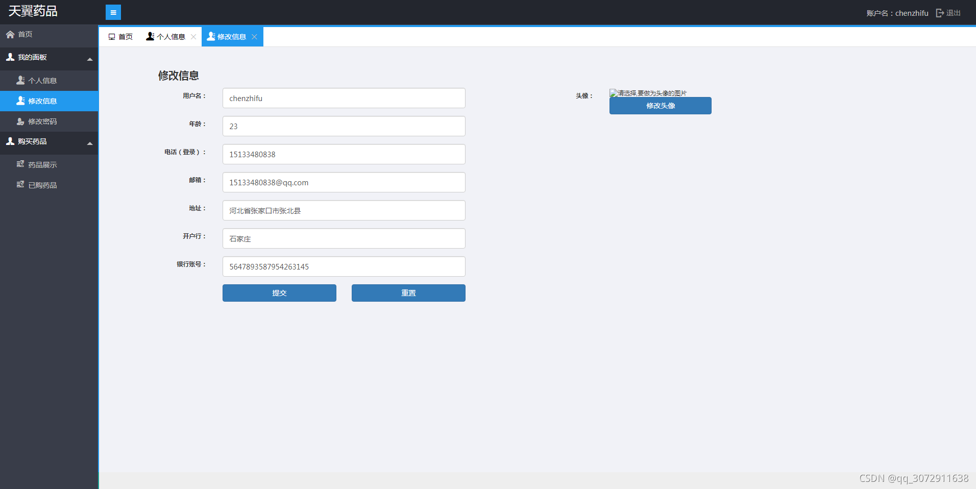Focus the 电话（登录） input field
Image resolution: width=976 pixels, height=489 pixels.
[344, 154]
